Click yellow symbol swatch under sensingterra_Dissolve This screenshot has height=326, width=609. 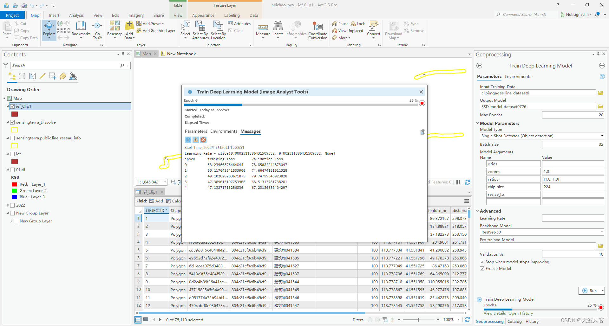pos(15,130)
